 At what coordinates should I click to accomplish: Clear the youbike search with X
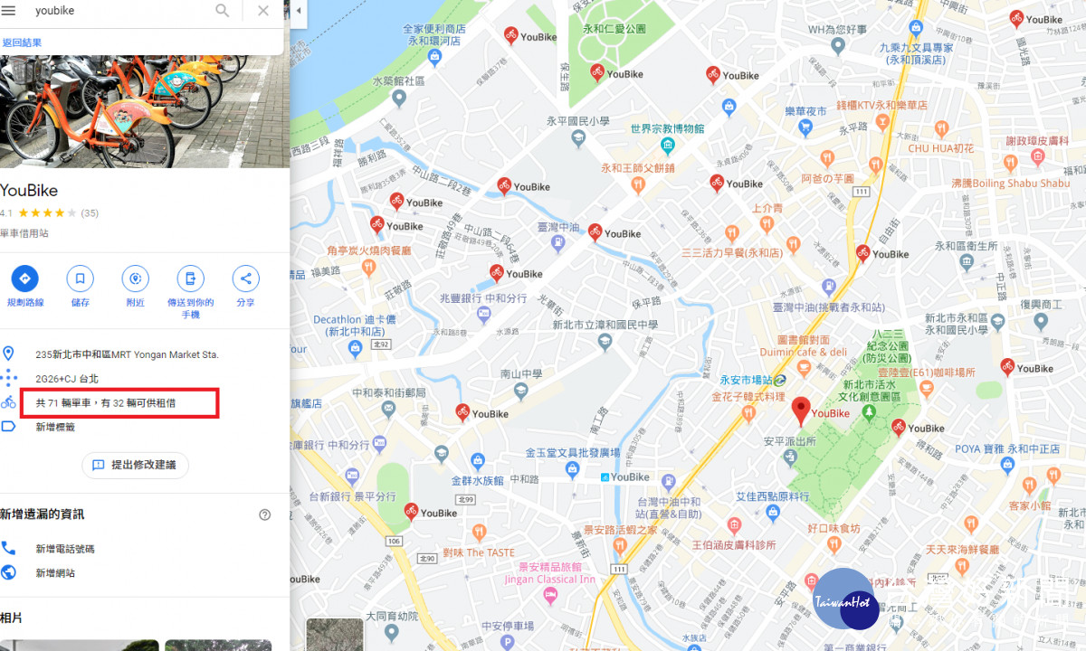click(x=263, y=11)
